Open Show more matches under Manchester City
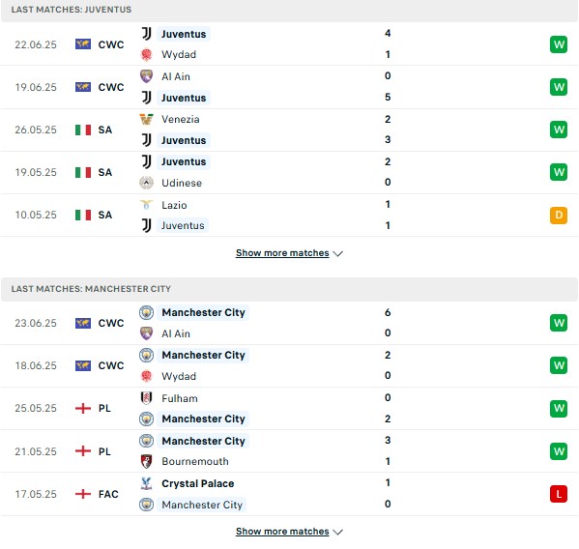Screen dimensions: 579x549 282,532
